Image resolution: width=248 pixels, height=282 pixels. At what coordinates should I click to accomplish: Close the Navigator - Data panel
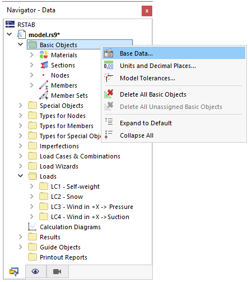(147, 11)
